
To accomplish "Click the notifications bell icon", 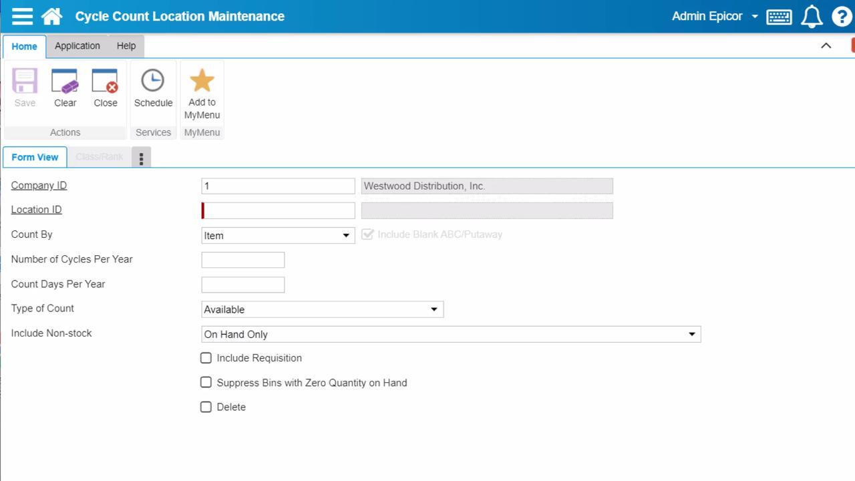I will (811, 16).
